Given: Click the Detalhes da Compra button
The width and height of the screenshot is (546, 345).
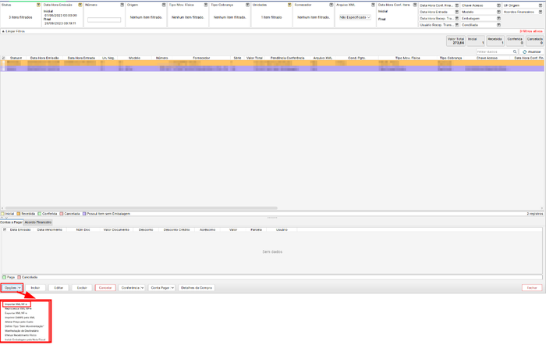Looking at the screenshot, I should tap(197, 287).
